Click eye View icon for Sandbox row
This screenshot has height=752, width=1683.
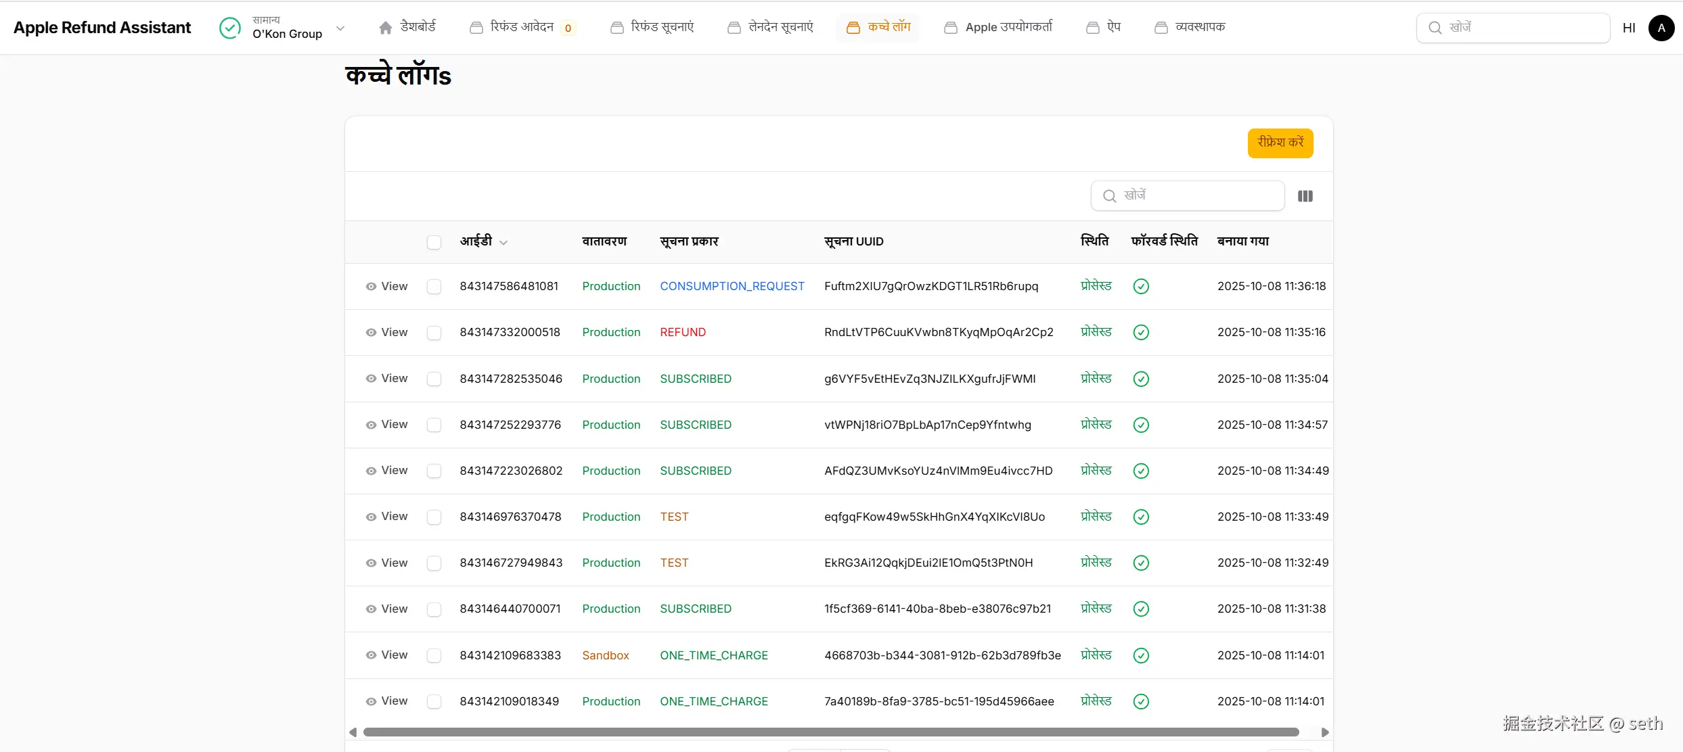point(371,655)
